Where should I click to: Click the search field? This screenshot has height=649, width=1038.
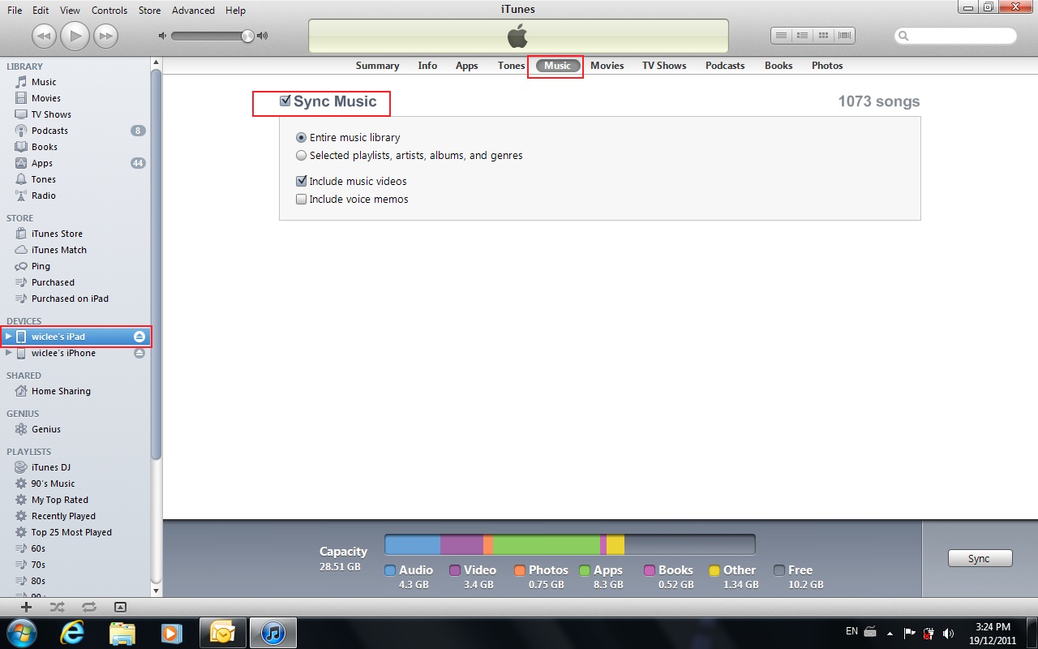pos(955,36)
